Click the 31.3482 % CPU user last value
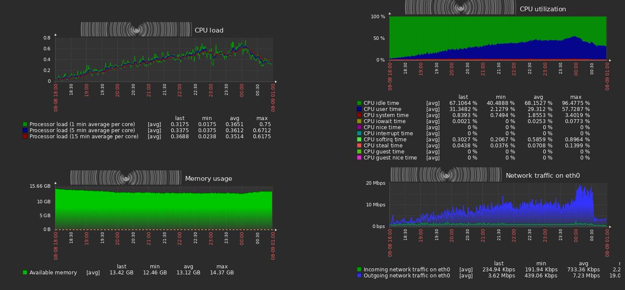The width and height of the screenshot is (625, 290). point(478,109)
